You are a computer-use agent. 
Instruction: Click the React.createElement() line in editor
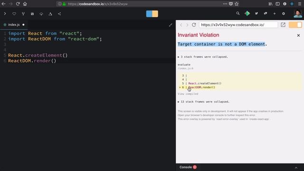[38, 55]
